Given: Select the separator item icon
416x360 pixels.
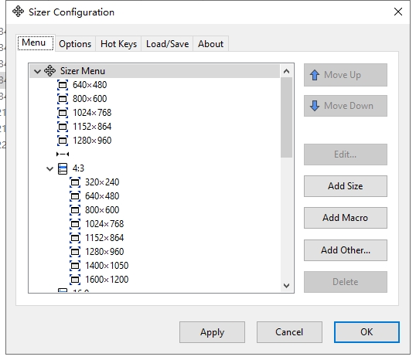Looking at the screenshot, I should 63,154.
